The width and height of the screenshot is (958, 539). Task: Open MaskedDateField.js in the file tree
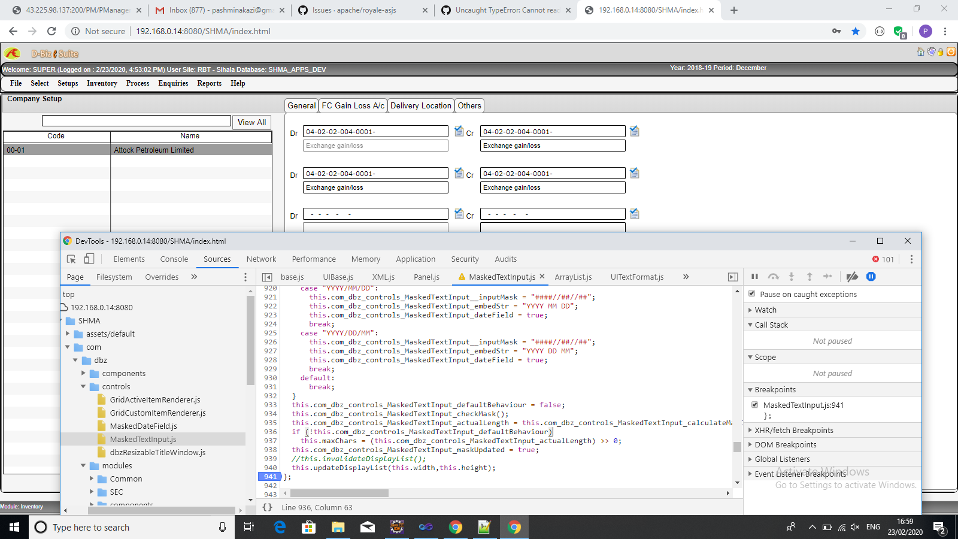(143, 426)
